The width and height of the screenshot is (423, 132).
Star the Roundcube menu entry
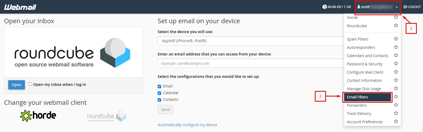click(x=396, y=25)
